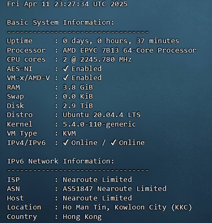Click the IPv6 Online checkmark
Screen dimensions: 212x223
(113, 143)
